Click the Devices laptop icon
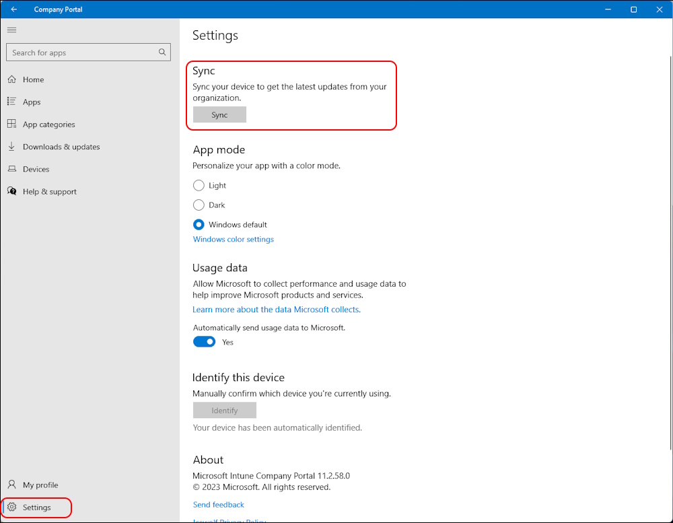The height and width of the screenshot is (523, 673). coord(11,169)
